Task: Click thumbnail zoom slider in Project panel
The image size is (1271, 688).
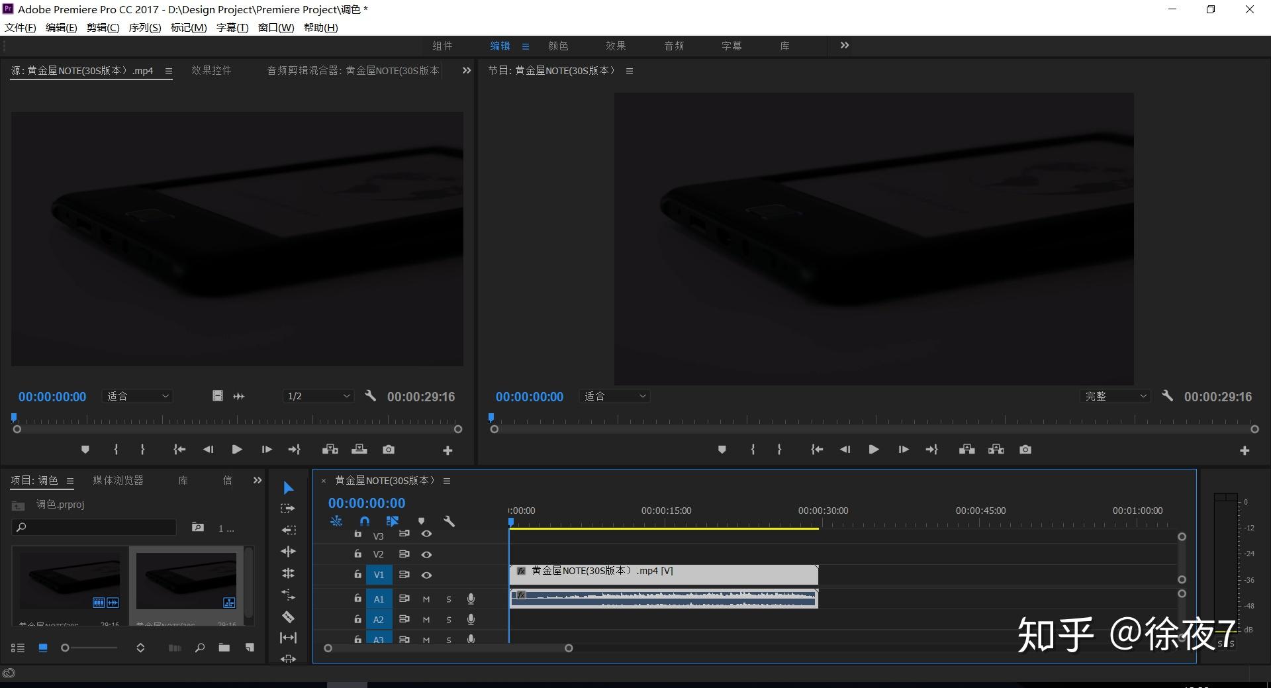Action: point(89,648)
